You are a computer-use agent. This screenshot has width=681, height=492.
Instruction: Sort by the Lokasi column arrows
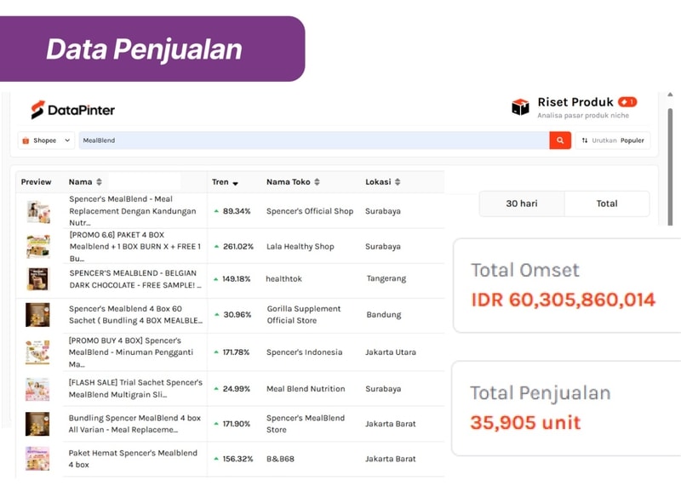tap(398, 182)
